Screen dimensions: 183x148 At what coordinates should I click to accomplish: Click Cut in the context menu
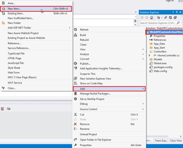109,115
